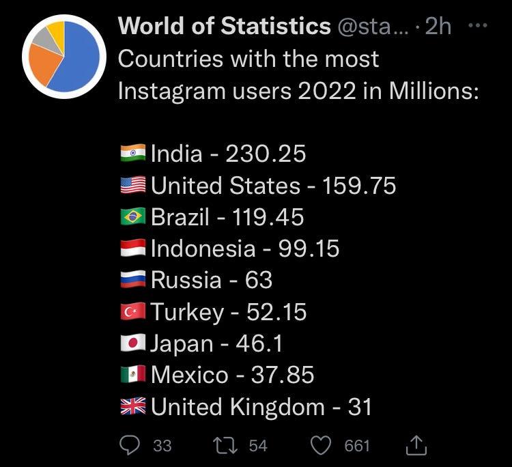Click the Mexico flag emoji

pyautogui.click(x=133, y=374)
